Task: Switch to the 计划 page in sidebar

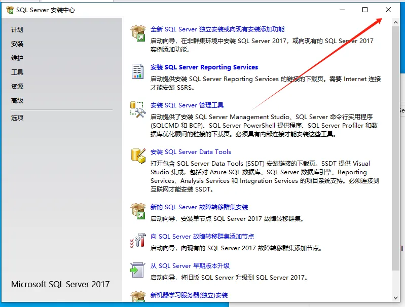Action: (x=17, y=30)
